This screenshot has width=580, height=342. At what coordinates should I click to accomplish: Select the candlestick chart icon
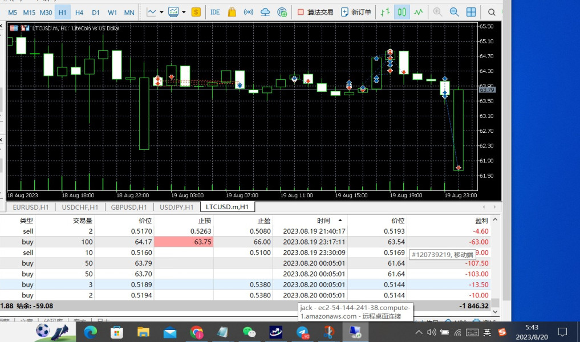point(401,12)
